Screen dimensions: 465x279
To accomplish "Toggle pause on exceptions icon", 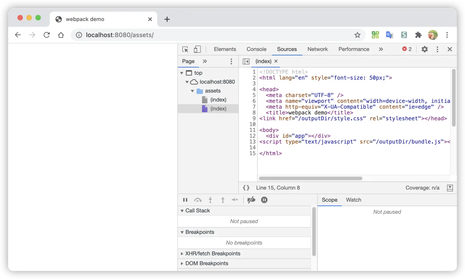I will (264, 200).
